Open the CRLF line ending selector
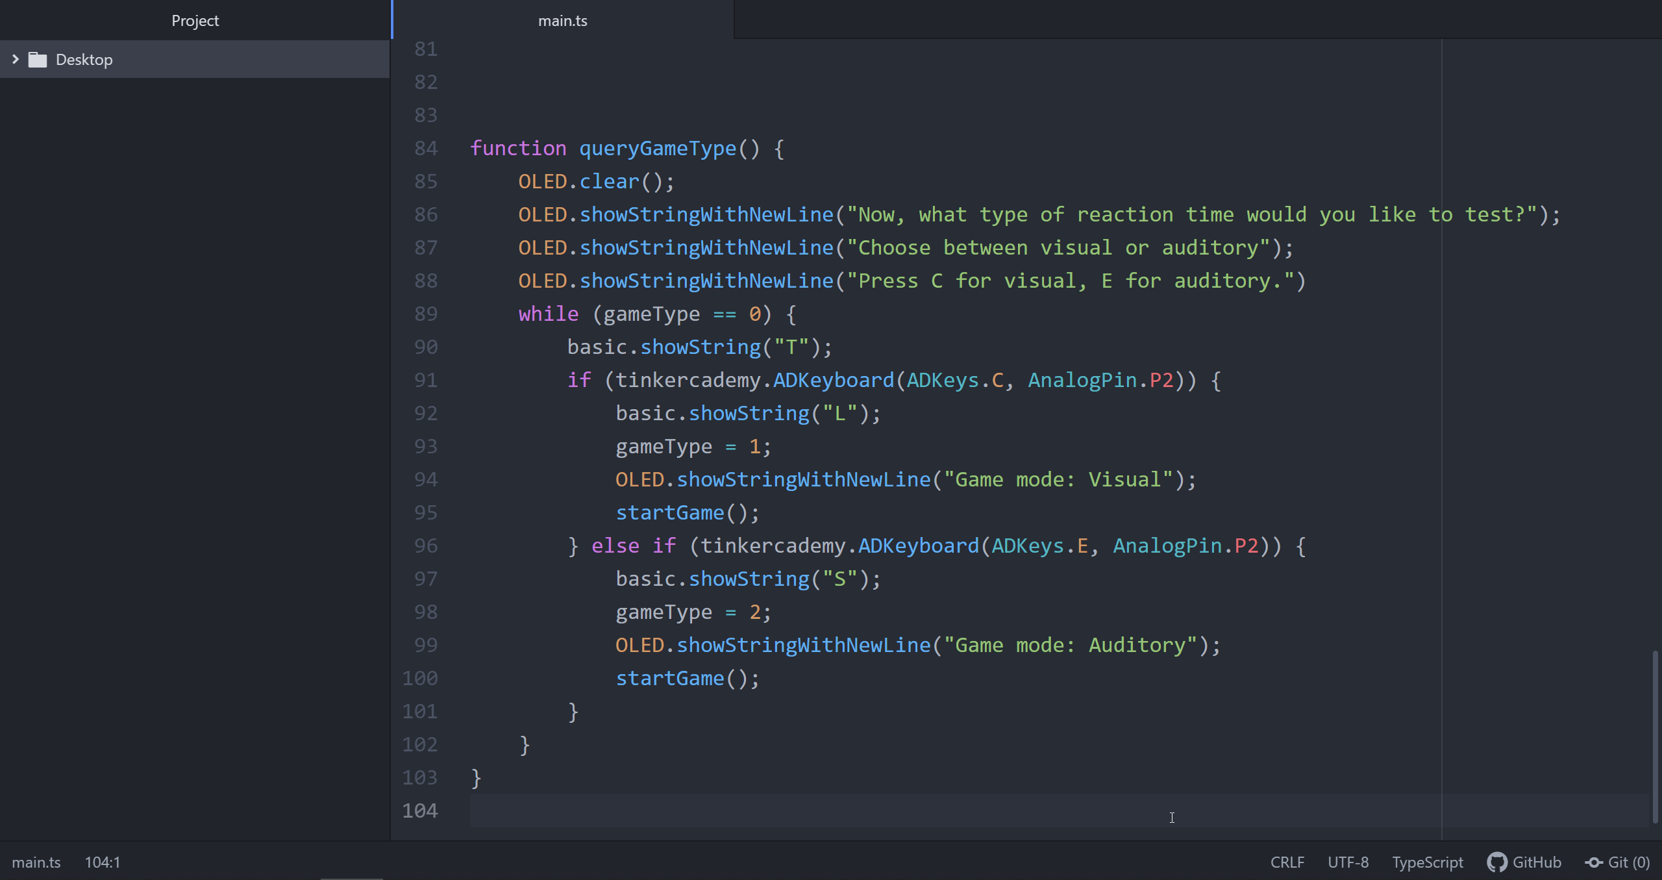 (x=1287, y=862)
